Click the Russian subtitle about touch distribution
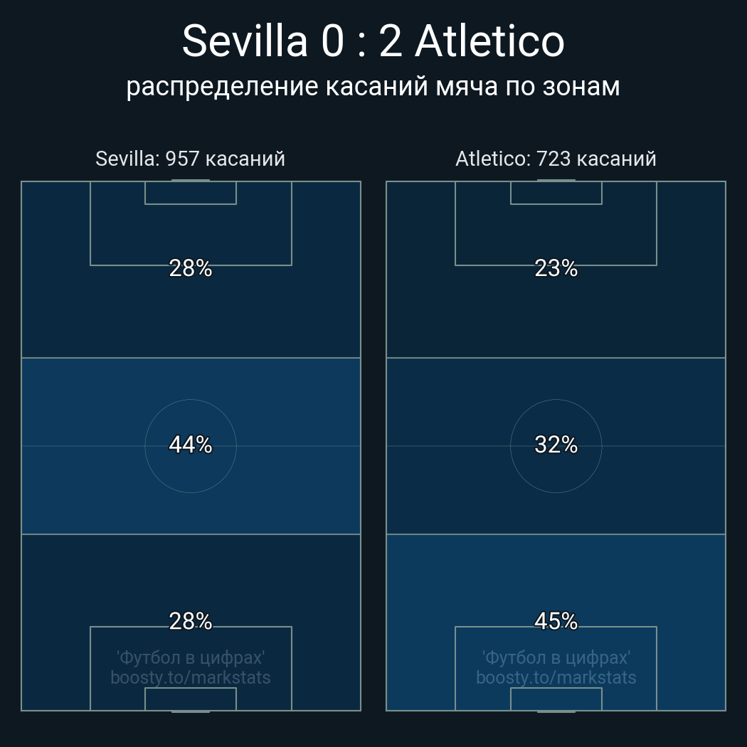The image size is (747, 747). (373, 87)
